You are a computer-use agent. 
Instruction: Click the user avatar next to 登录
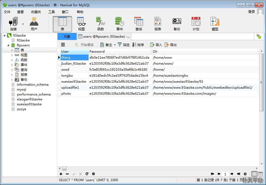(x=260, y=12)
